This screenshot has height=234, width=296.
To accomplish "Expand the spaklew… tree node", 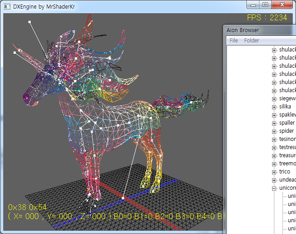I will (274, 115).
